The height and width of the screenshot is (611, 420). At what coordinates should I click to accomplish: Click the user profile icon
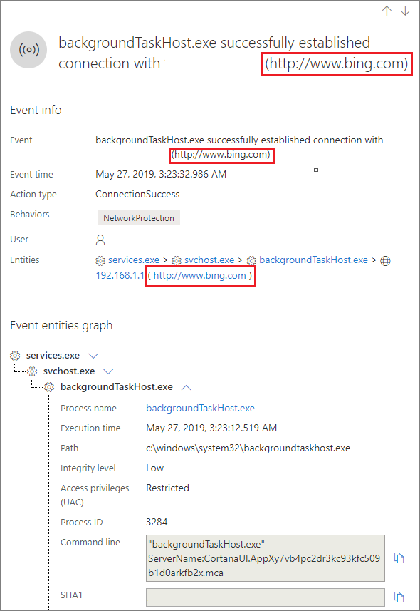pos(100,240)
